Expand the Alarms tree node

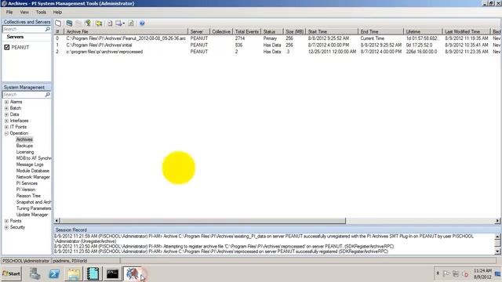6,102
